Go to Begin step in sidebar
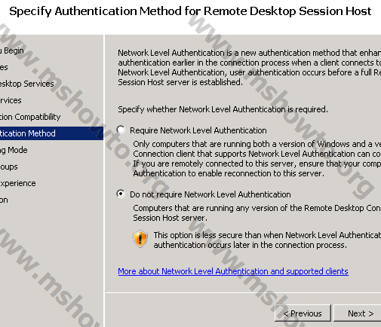The height and width of the screenshot is (327, 381). 12,50
